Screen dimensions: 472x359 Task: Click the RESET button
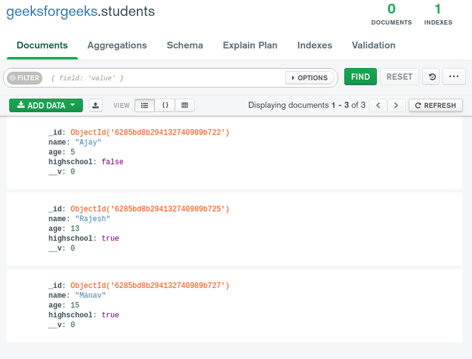[399, 77]
